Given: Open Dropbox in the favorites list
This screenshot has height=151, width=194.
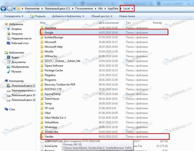Looking at the screenshot, I should pos(17,29).
